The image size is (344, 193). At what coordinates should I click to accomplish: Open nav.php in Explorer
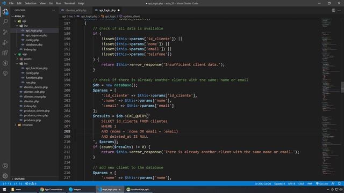(31, 83)
